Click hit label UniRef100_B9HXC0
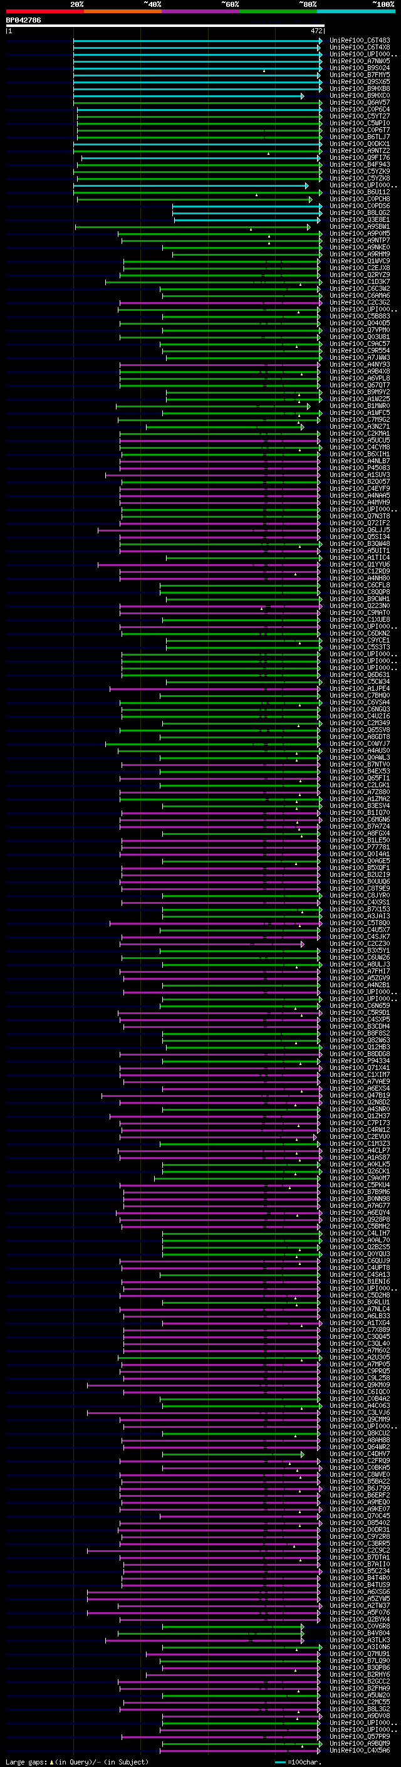 tap(360, 96)
